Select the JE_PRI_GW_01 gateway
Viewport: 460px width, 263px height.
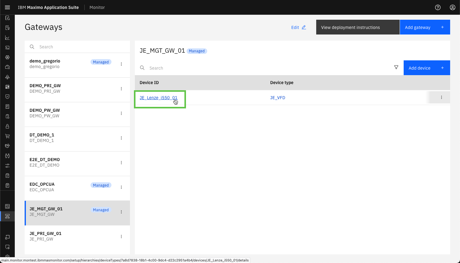(x=77, y=238)
